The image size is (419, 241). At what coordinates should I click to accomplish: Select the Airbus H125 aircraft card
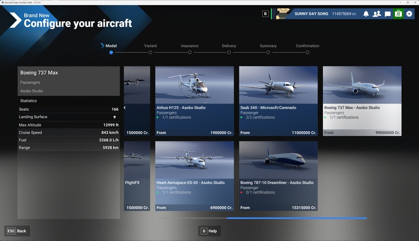point(195,101)
